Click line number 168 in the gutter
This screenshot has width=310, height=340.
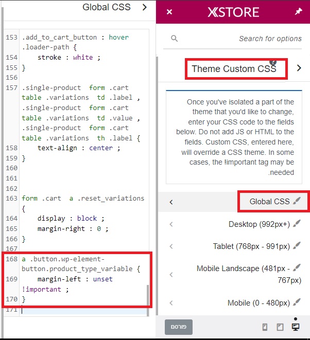[11, 259]
